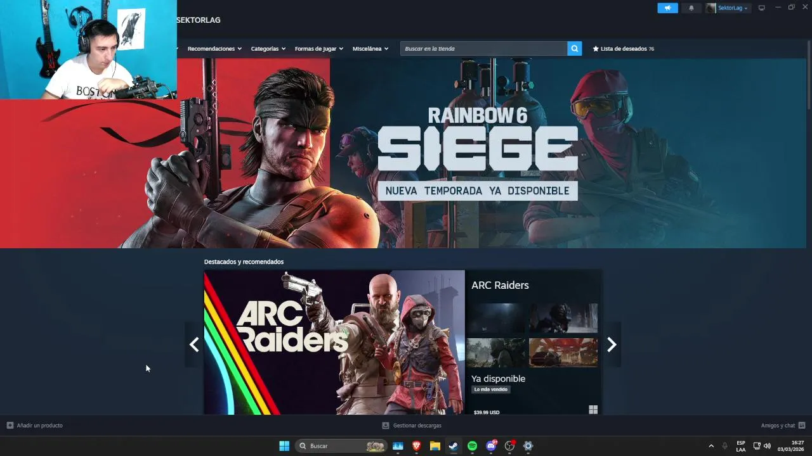
Task: Expand the Recomendaciones dropdown
Action: coord(214,49)
